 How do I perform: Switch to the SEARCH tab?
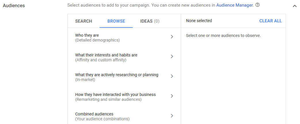[x=83, y=21]
